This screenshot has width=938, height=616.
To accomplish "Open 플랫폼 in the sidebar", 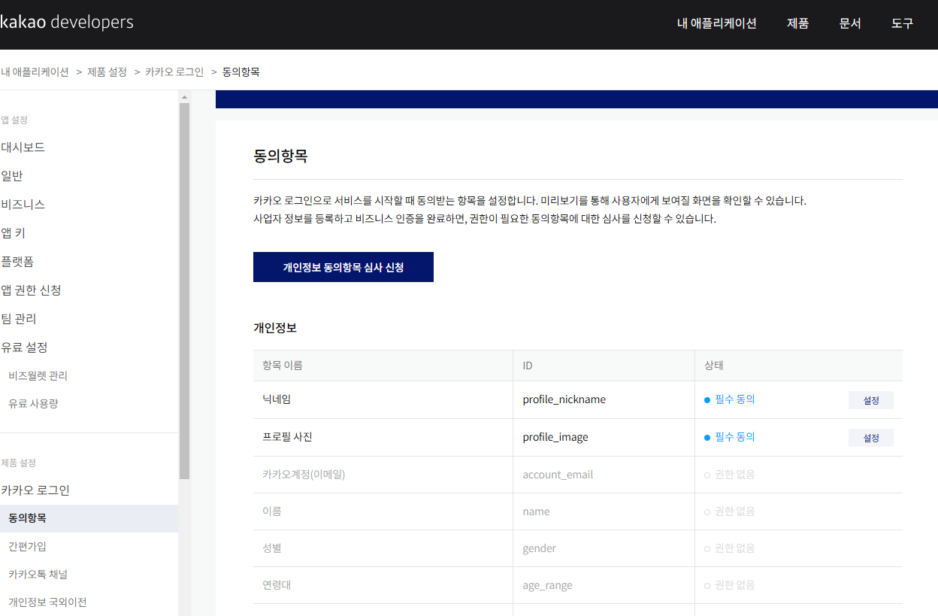I will tap(17, 262).
